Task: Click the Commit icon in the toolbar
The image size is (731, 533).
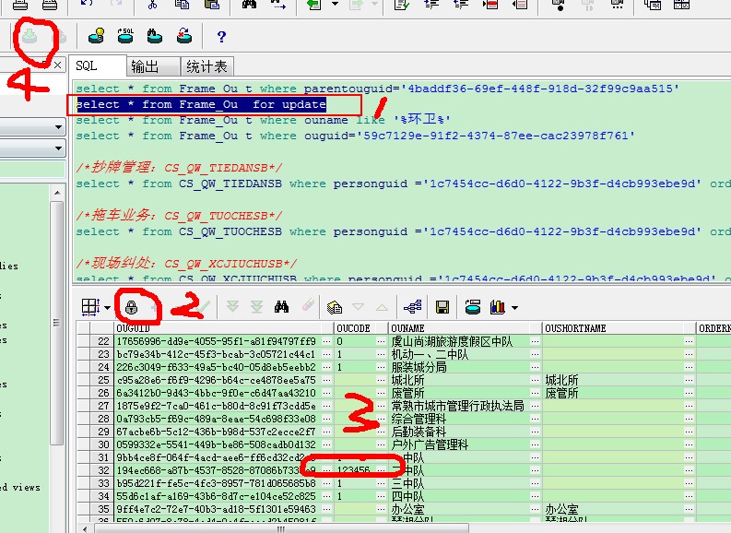Action: 29,37
